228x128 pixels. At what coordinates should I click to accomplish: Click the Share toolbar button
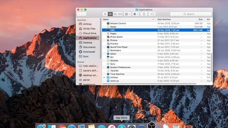tap(144, 14)
